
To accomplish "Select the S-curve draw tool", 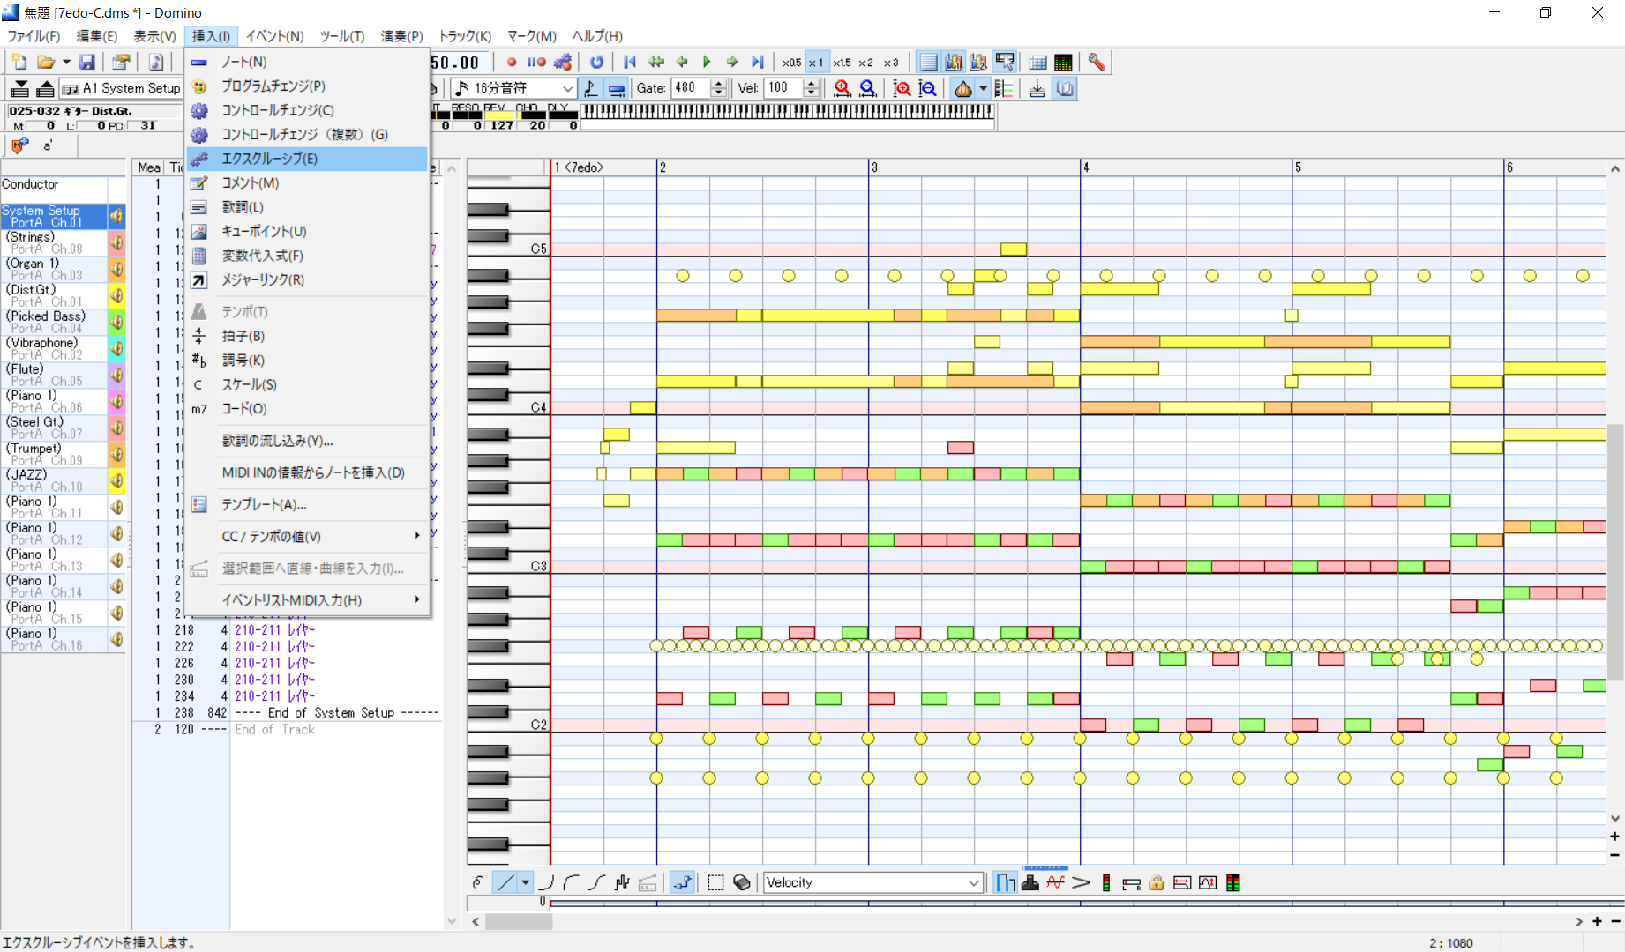I will [596, 882].
